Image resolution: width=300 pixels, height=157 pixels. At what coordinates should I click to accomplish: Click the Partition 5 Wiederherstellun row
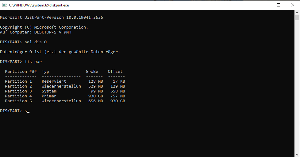coord(65,101)
